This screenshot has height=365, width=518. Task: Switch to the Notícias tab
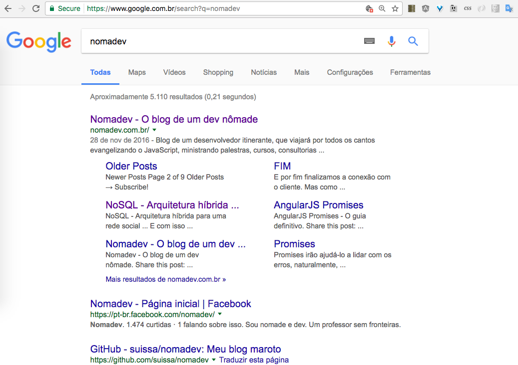[x=264, y=72]
